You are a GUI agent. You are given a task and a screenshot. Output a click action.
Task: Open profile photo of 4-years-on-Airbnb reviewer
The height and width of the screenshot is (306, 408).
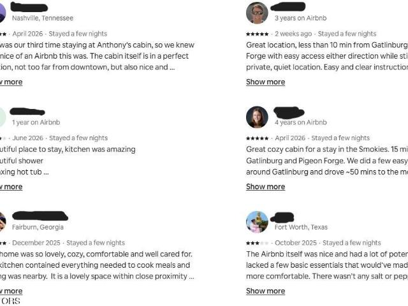(257, 117)
